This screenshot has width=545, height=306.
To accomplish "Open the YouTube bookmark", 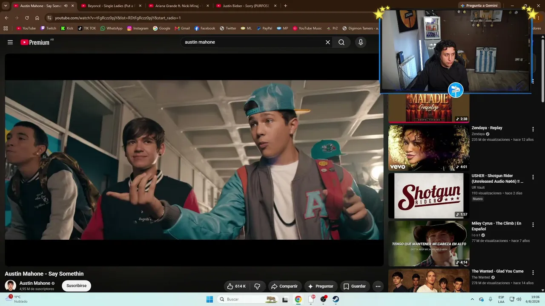I will tap(26, 28).
